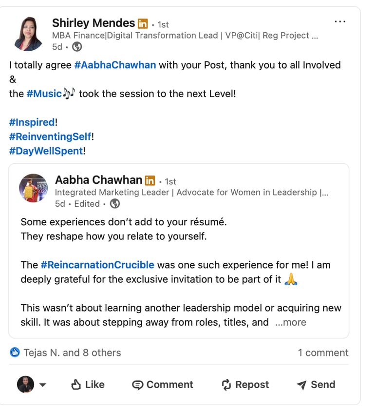View the "1 comment" link
This screenshot has height=412, width=374.
point(323,353)
